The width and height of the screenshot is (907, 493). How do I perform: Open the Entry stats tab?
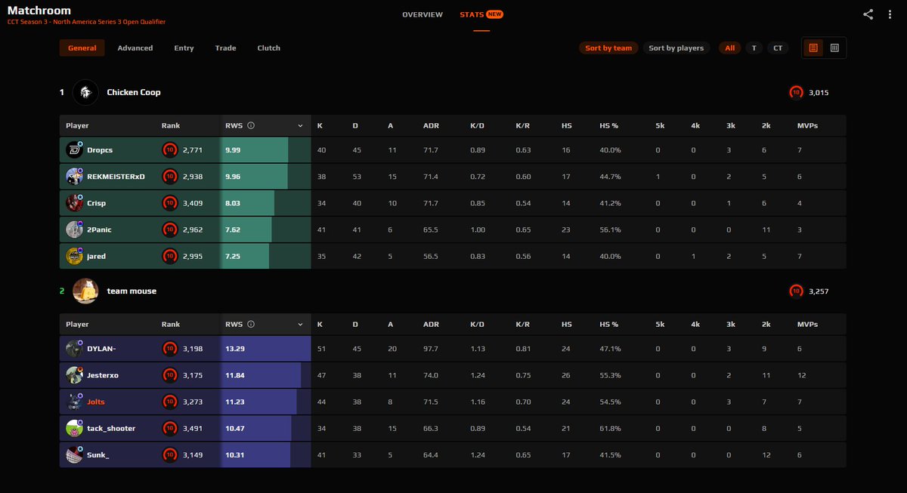click(x=184, y=48)
